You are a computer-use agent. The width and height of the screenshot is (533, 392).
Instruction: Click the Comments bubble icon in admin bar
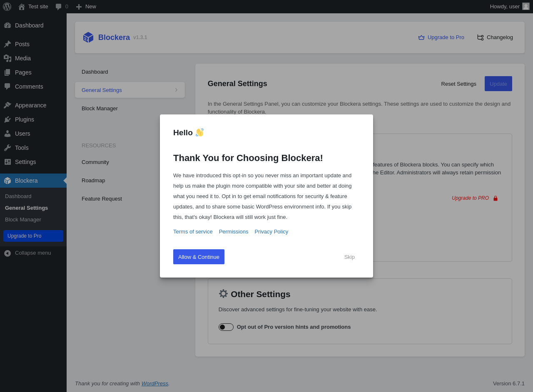click(x=59, y=7)
